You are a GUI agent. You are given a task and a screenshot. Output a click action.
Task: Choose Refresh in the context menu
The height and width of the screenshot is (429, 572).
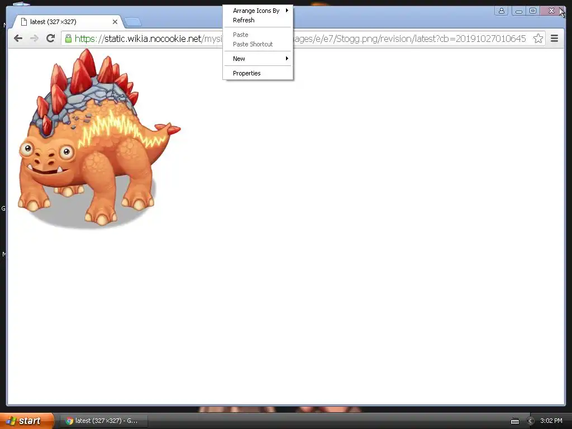click(x=258, y=20)
